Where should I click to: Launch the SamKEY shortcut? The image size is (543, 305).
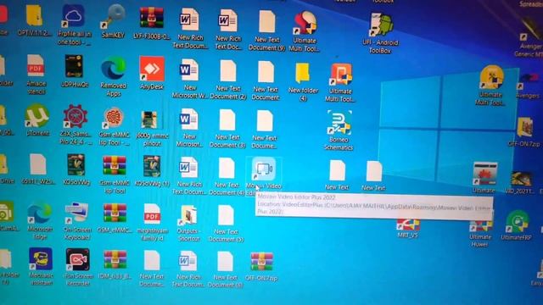coord(113,16)
